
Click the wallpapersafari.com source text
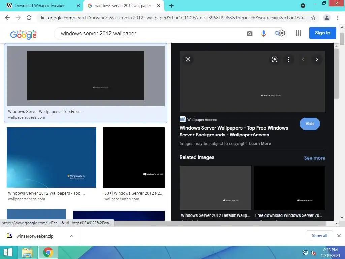click(122, 199)
